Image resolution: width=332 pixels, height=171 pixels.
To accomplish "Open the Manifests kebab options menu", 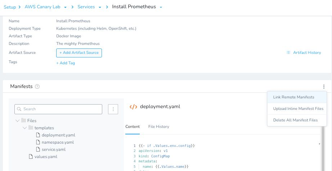I will point(324,87).
